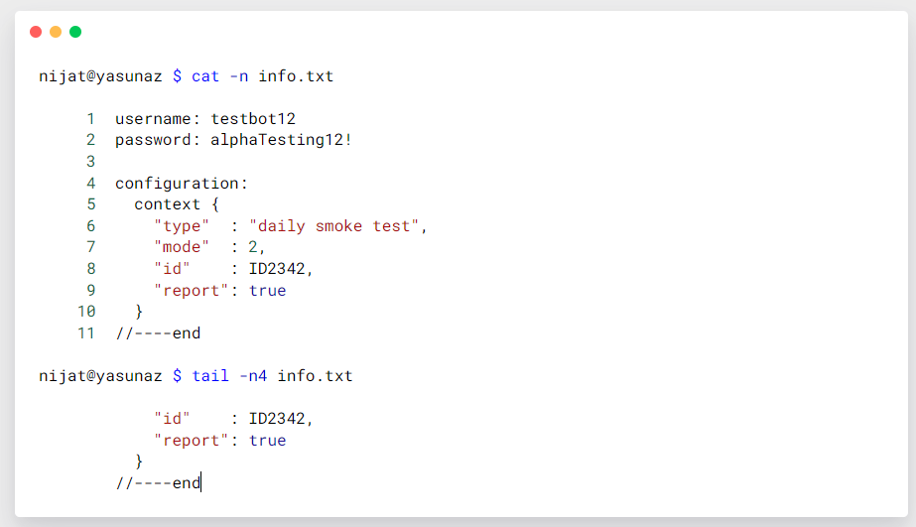Click the yellow minimize window dot

[56, 32]
